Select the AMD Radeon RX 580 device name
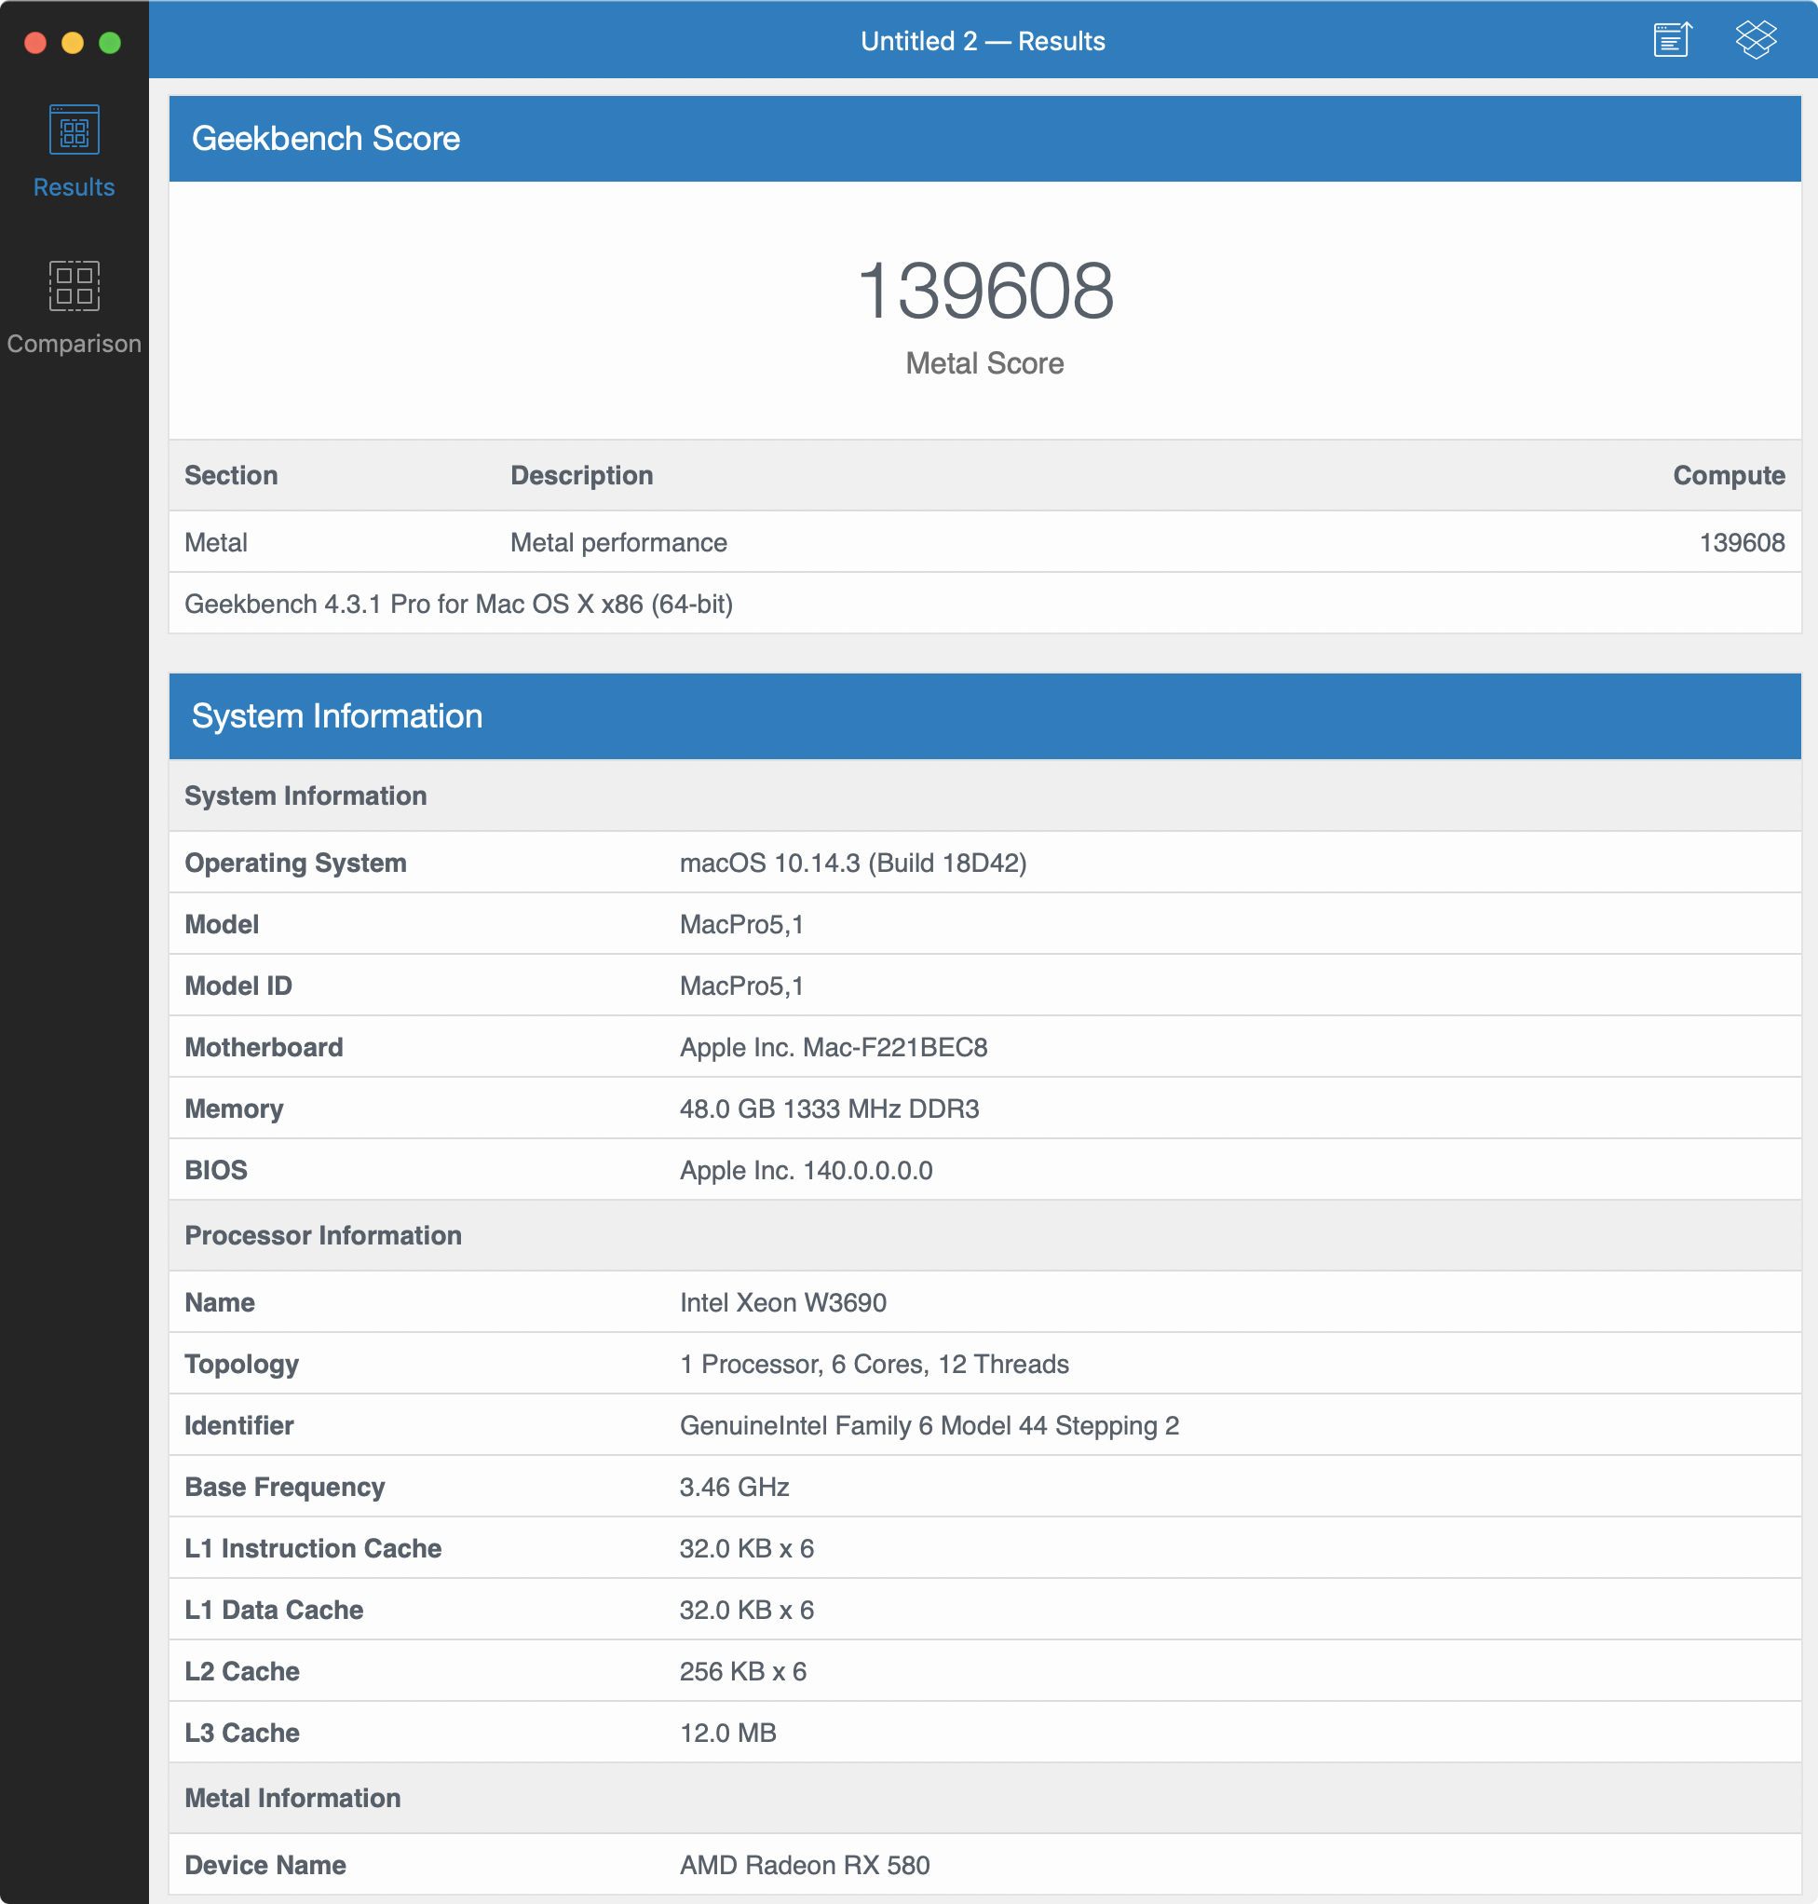 click(804, 1864)
